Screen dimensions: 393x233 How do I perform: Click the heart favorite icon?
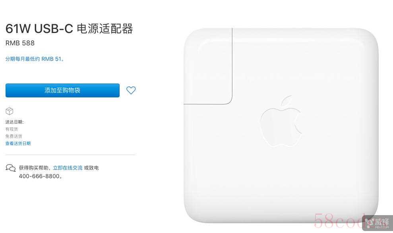point(131,90)
